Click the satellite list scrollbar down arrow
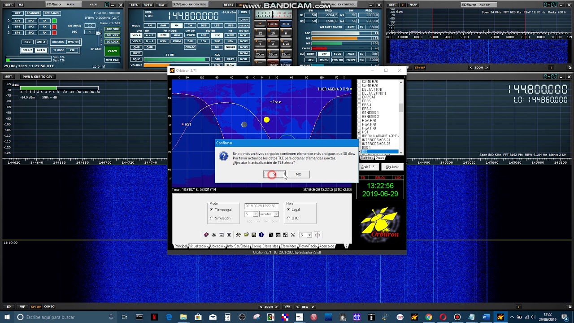 [x=401, y=153]
